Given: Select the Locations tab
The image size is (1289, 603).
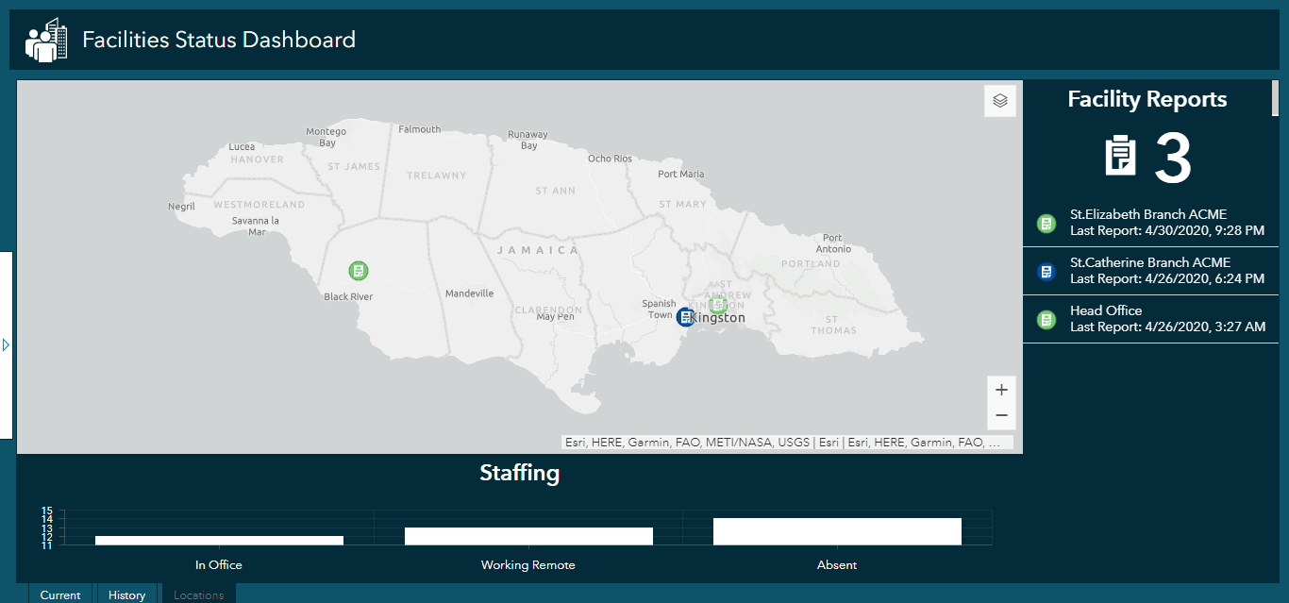Looking at the screenshot, I should coord(199,595).
